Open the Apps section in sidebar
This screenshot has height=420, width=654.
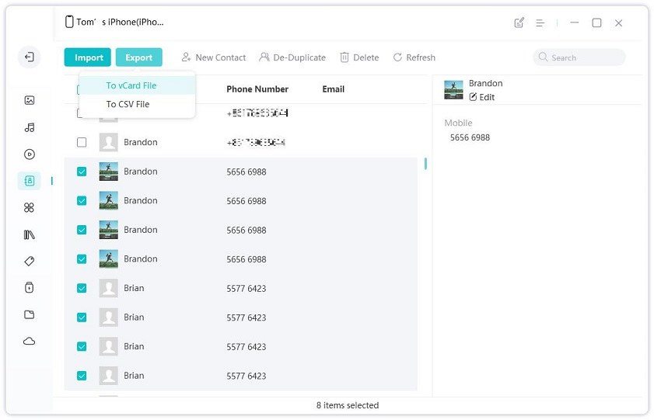(29, 207)
